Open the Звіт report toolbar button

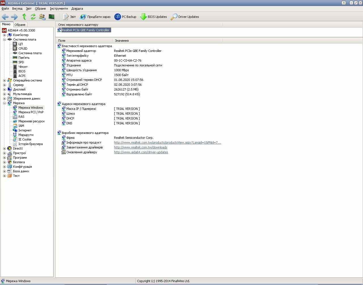[x=69, y=17]
